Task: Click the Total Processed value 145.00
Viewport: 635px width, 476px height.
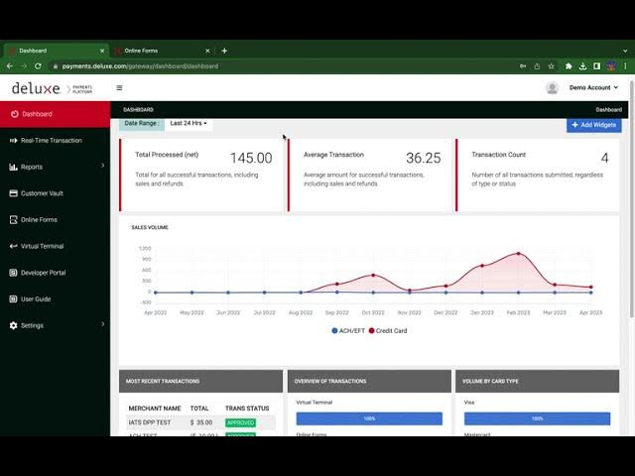Action: [x=251, y=158]
